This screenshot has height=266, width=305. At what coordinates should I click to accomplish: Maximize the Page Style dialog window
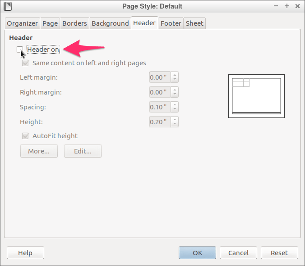[x=287, y=6]
